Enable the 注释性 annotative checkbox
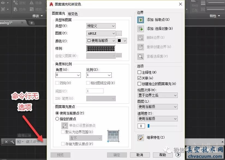 (140, 72)
